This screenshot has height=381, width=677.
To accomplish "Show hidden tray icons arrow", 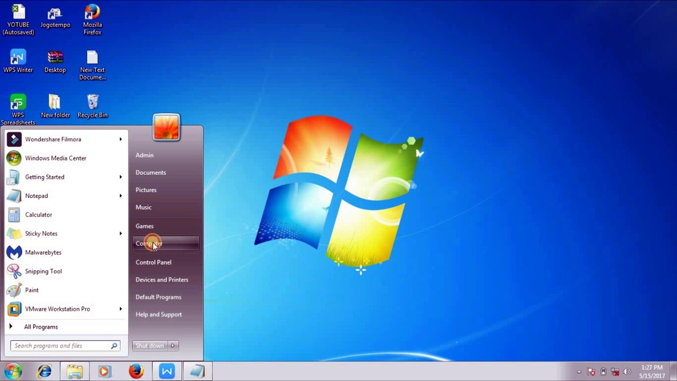I will click(x=579, y=372).
